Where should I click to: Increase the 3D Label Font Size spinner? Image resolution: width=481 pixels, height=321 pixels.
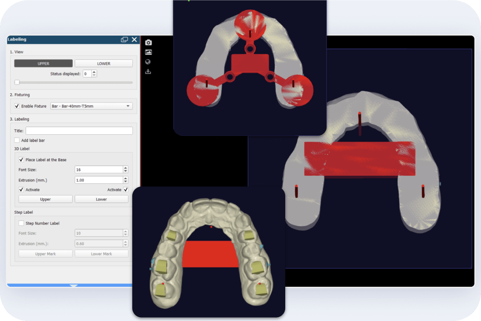point(126,168)
